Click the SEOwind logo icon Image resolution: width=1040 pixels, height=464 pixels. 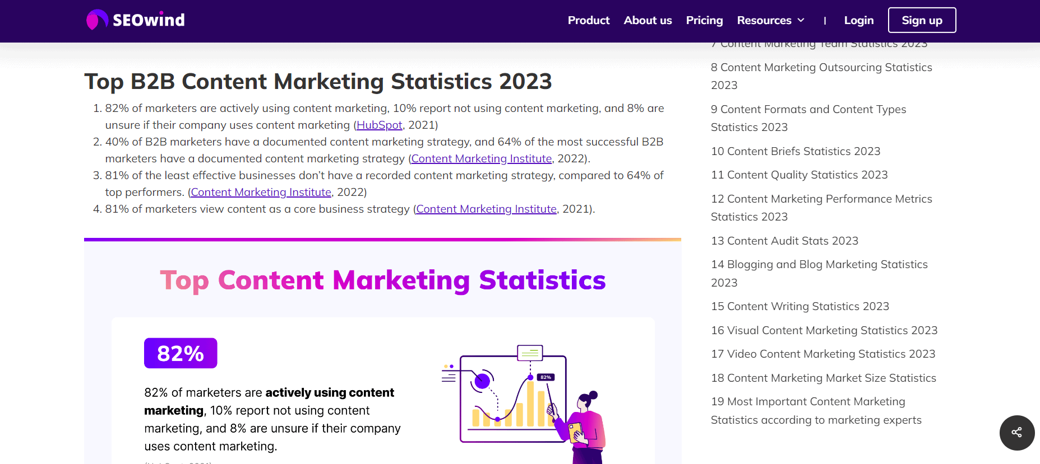coord(96,20)
